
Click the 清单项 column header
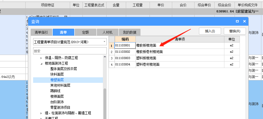point(180,39)
